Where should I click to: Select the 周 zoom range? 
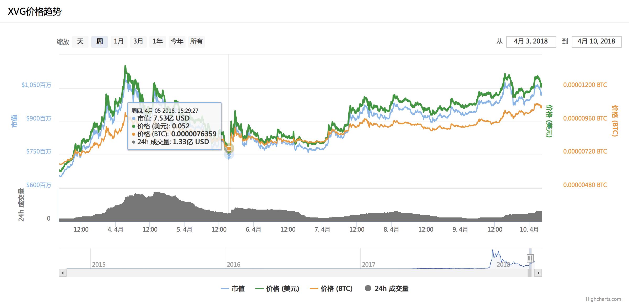(x=100, y=42)
